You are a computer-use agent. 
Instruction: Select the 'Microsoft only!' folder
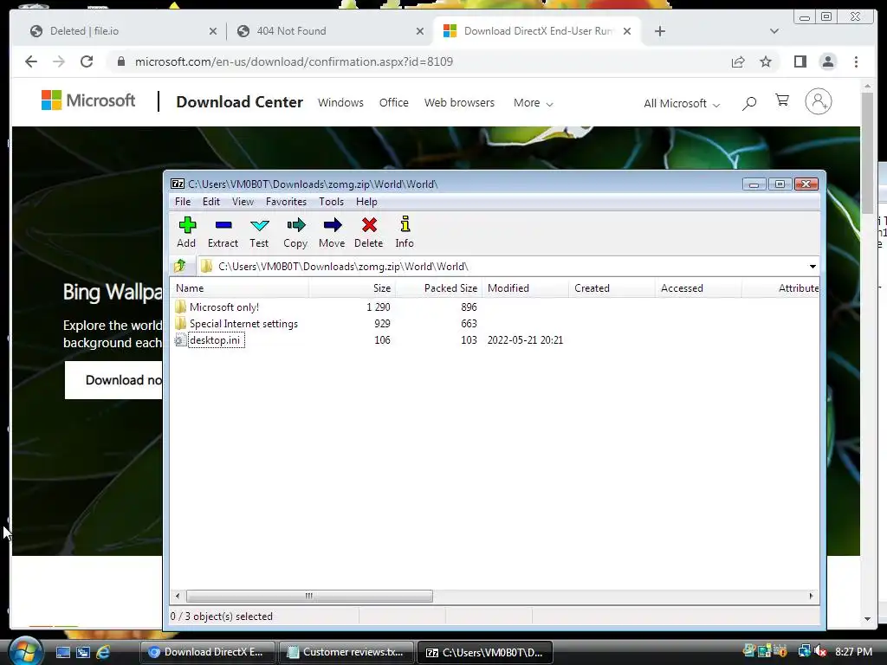click(x=224, y=307)
